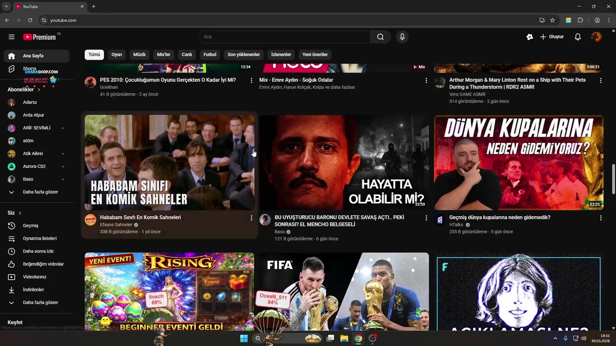Click Vera GAME ASMR channel avatar
The width and height of the screenshot is (616, 346).
440,82
